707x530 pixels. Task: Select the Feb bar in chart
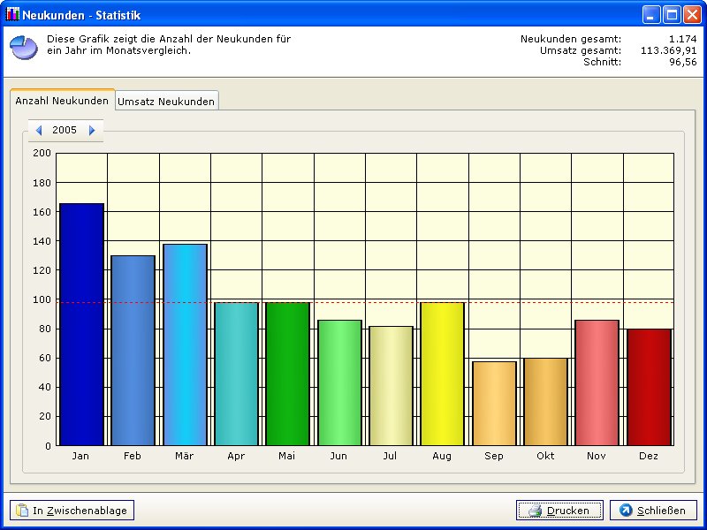coord(133,351)
